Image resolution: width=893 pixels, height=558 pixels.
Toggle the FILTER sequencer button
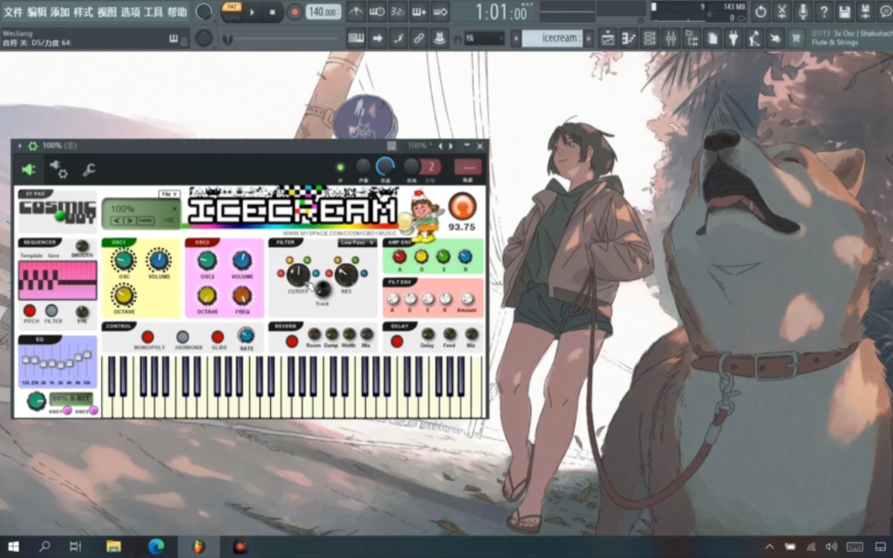tap(52, 311)
